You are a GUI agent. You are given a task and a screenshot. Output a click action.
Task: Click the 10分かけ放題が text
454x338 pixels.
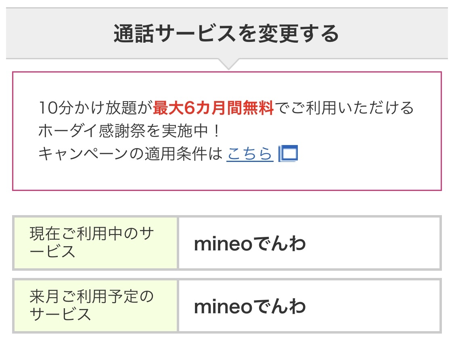95,108
